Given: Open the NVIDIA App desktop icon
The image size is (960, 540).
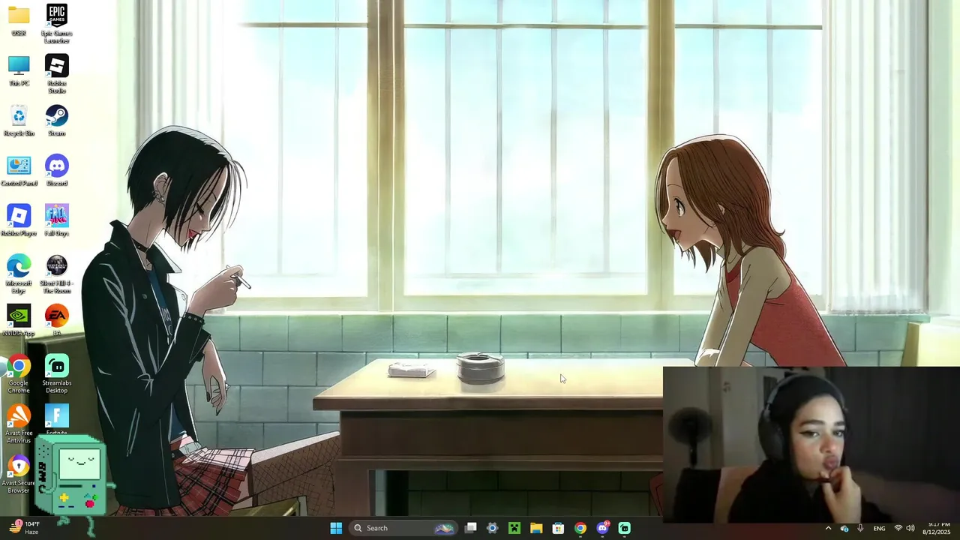Looking at the screenshot, I should click(19, 320).
